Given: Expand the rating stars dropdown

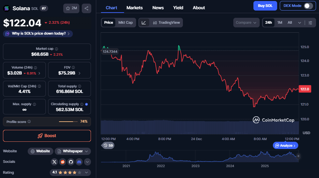Looking at the screenshot, I should (87, 172).
